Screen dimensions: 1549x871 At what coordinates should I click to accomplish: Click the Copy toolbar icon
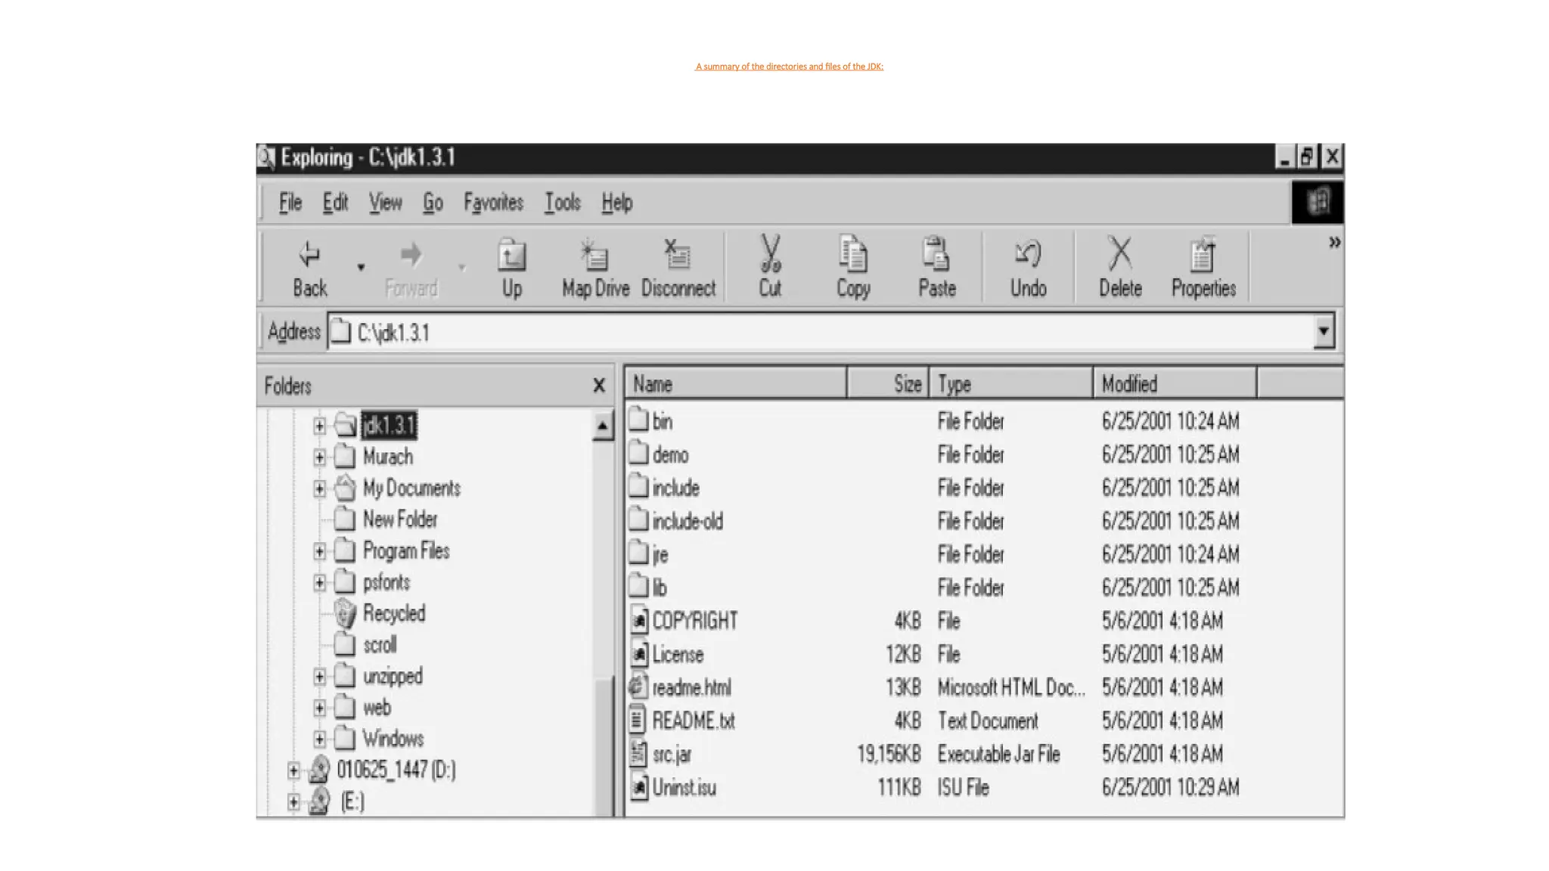pos(853,253)
